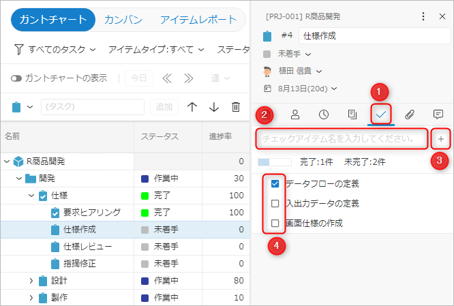The height and width of the screenshot is (306, 454).
Task: Check the 画面仕様の作成 checkbox
Action: click(x=275, y=223)
